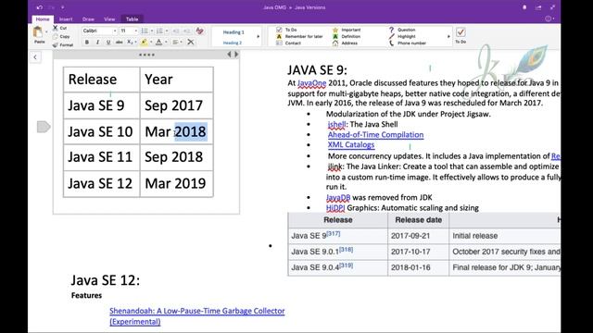This screenshot has width=593, height=333.
Task: Open the Shenandoah Garbage Collector link
Action: point(197,316)
